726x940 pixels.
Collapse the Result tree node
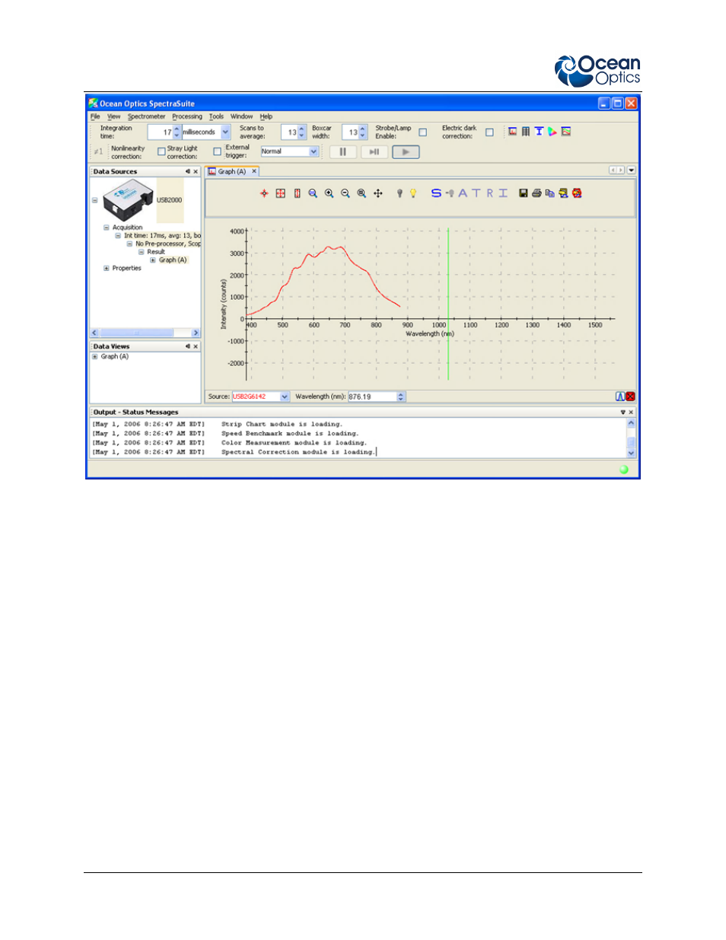coord(141,252)
